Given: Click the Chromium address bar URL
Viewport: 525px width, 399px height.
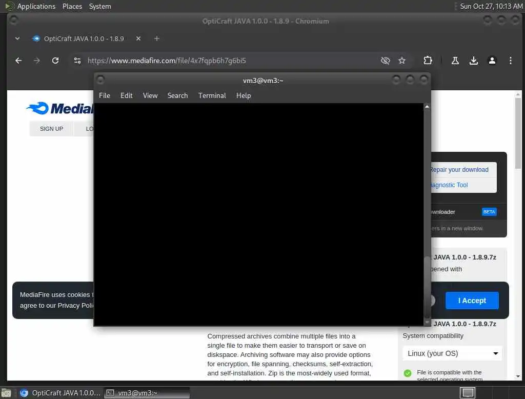Looking at the screenshot, I should (x=167, y=61).
